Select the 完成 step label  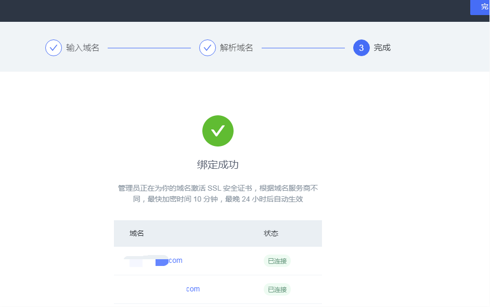[x=382, y=48]
